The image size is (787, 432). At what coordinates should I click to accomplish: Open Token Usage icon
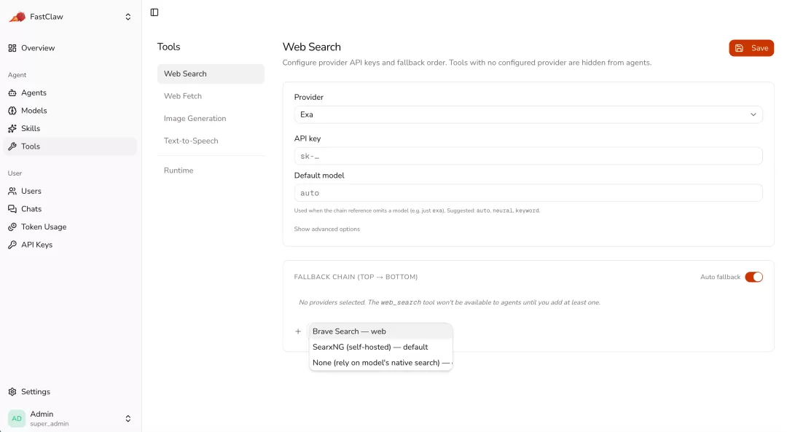click(x=12, y=227)
